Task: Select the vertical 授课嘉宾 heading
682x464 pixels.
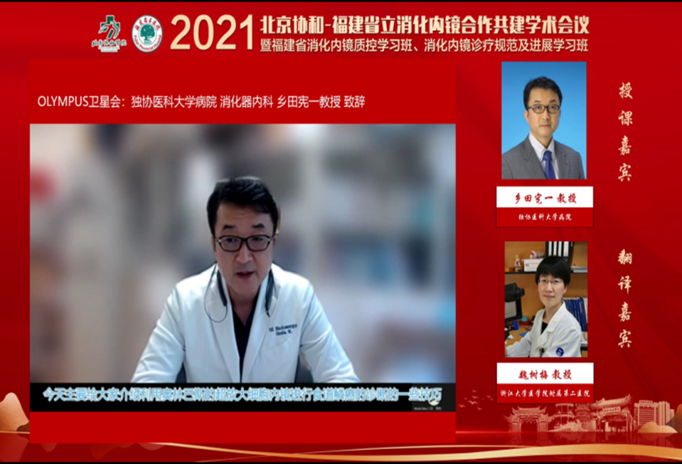Action: [625, 131]
